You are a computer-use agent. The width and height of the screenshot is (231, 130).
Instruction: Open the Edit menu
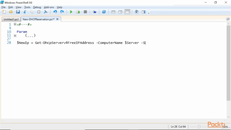[10, 7]
